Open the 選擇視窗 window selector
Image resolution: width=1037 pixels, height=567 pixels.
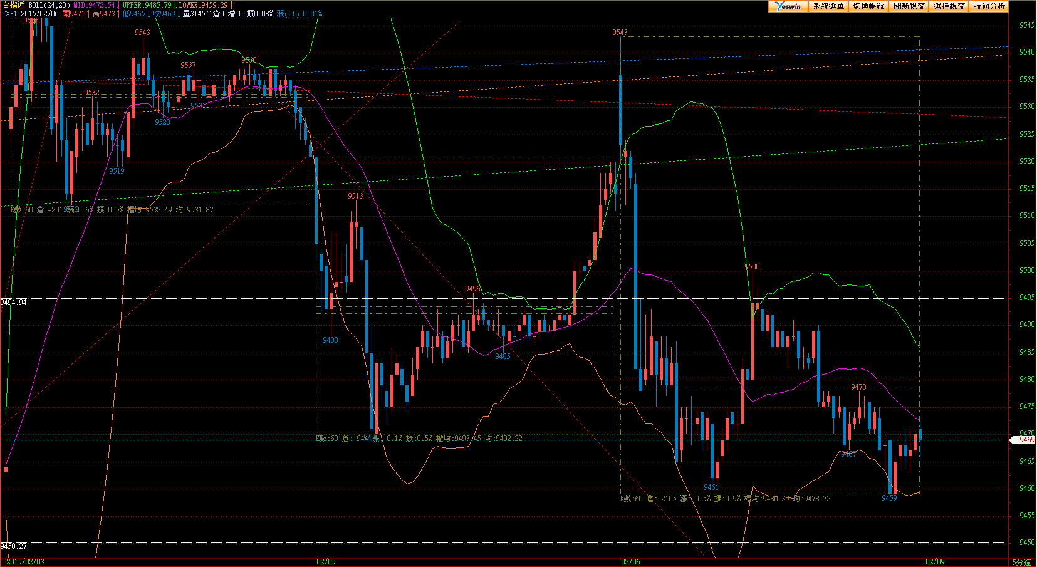(949, 6)
